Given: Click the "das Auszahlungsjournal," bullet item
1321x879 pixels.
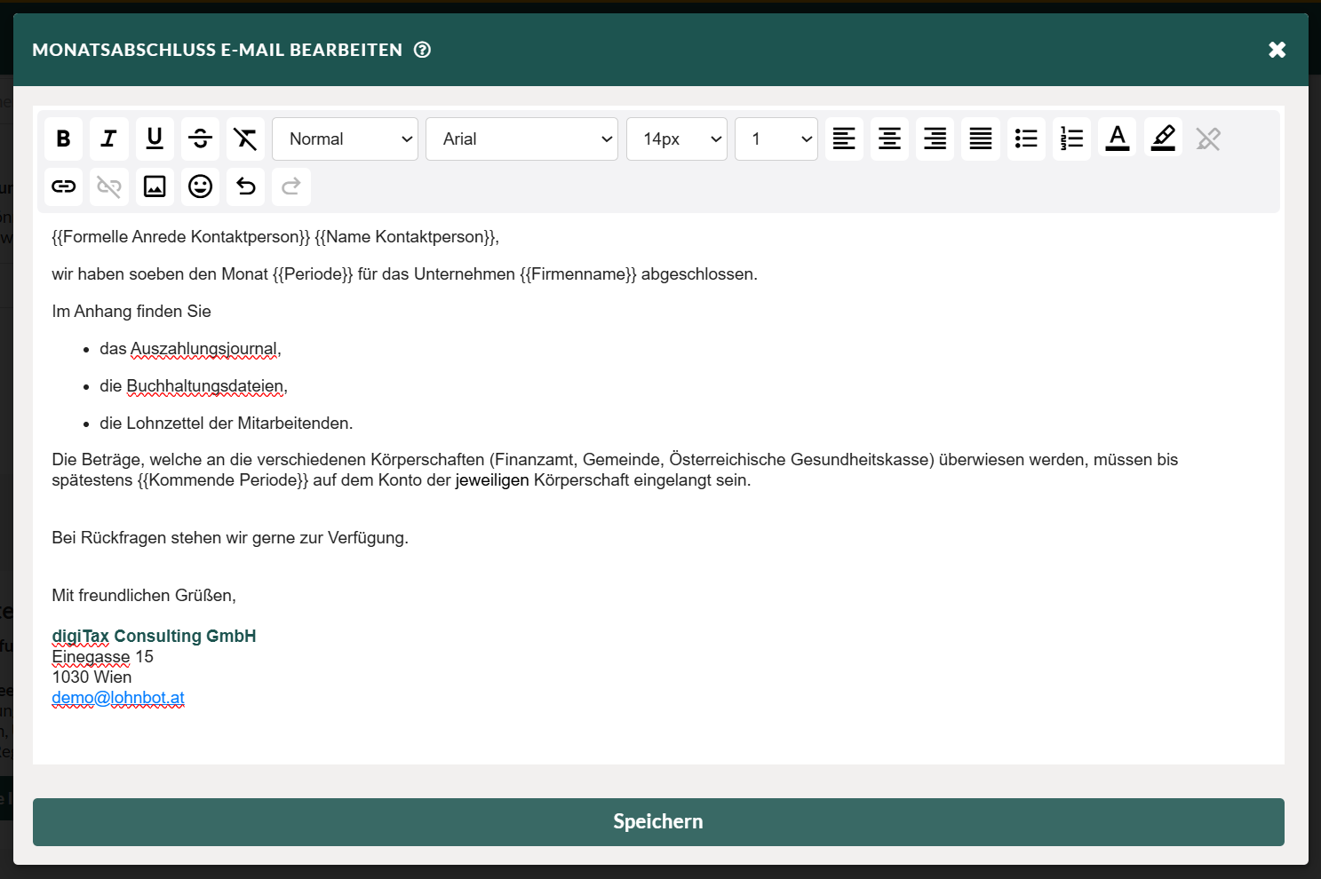Looking at the screenshot, I should tap(190, 349).
